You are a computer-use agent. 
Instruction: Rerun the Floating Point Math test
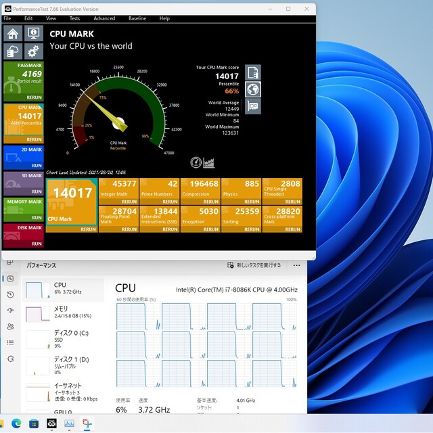tap(129, 229)
